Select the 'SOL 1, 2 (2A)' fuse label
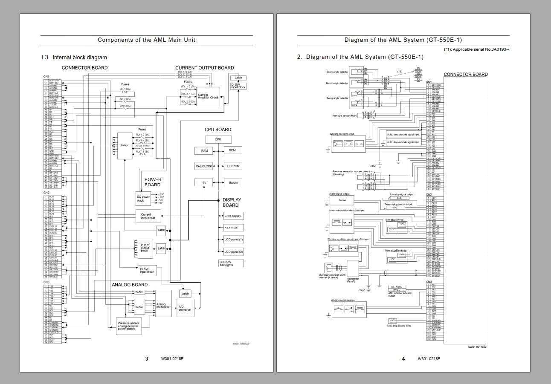Image resolution: width=551 pixels, height=384 pixels. [x=188, y=86]
